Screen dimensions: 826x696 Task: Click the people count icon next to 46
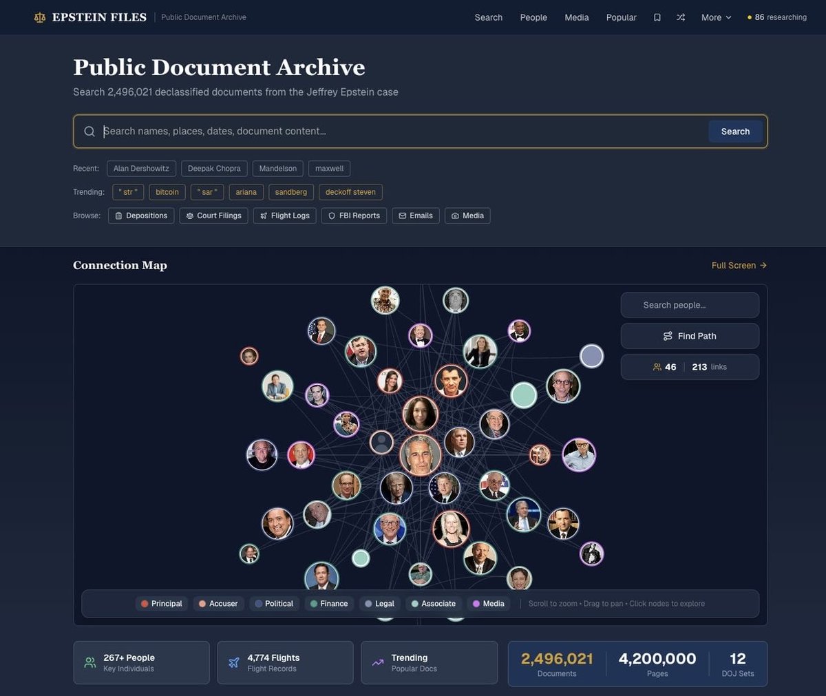[657, 367]
